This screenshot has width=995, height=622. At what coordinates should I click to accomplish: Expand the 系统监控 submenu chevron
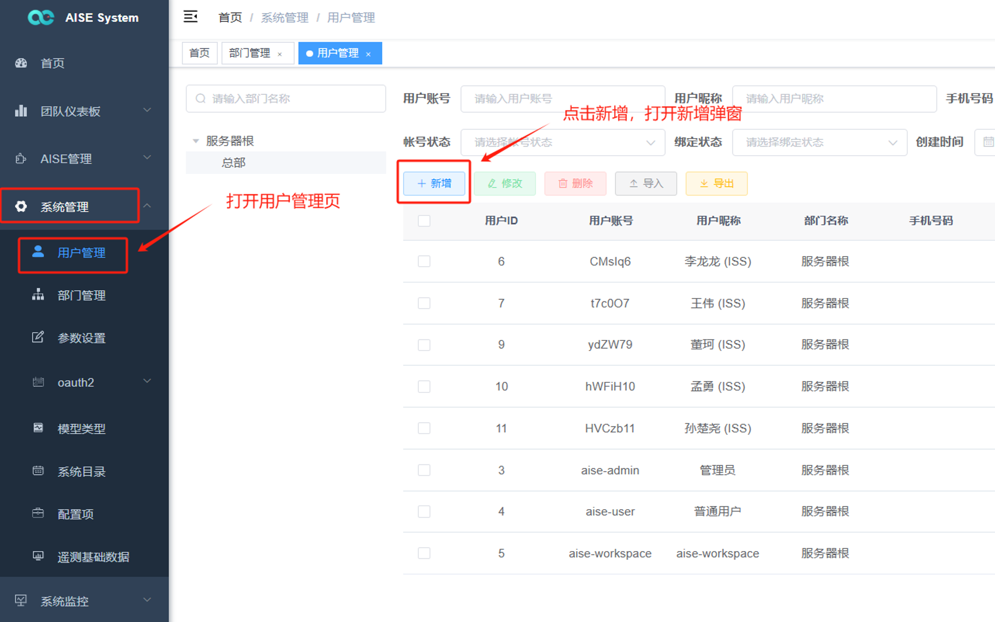pos(147,600)
